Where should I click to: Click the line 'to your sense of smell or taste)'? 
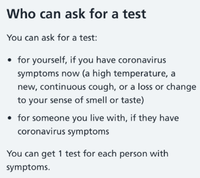tap(81, 100)
